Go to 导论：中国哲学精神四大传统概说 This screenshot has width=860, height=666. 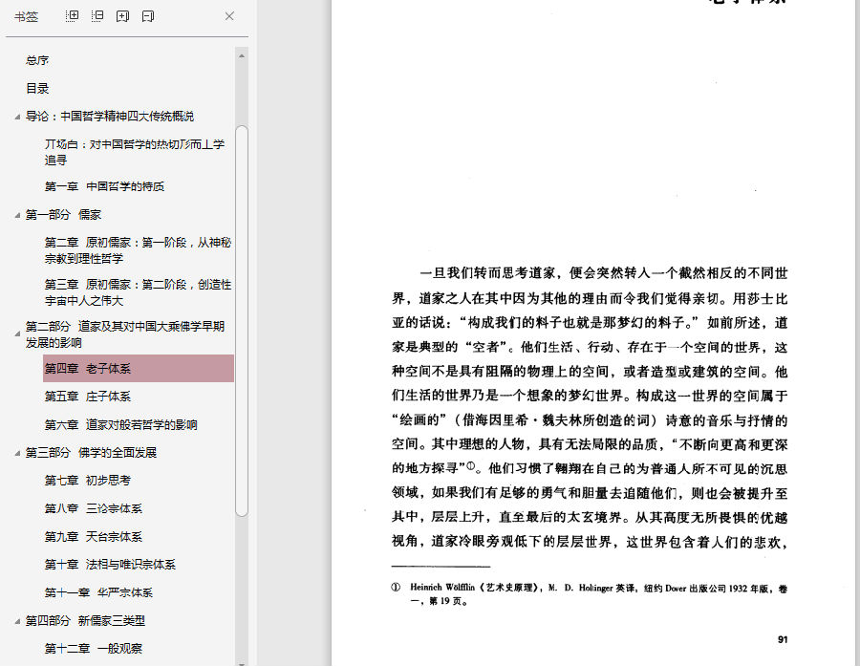pyautogui.click(x=110, y=117)
